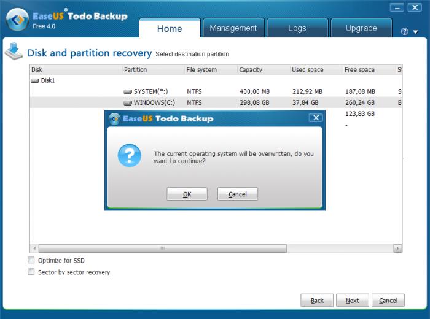Click the dialog question mark icon
Screen dimensions: 430x319
(x=130, y=155)
